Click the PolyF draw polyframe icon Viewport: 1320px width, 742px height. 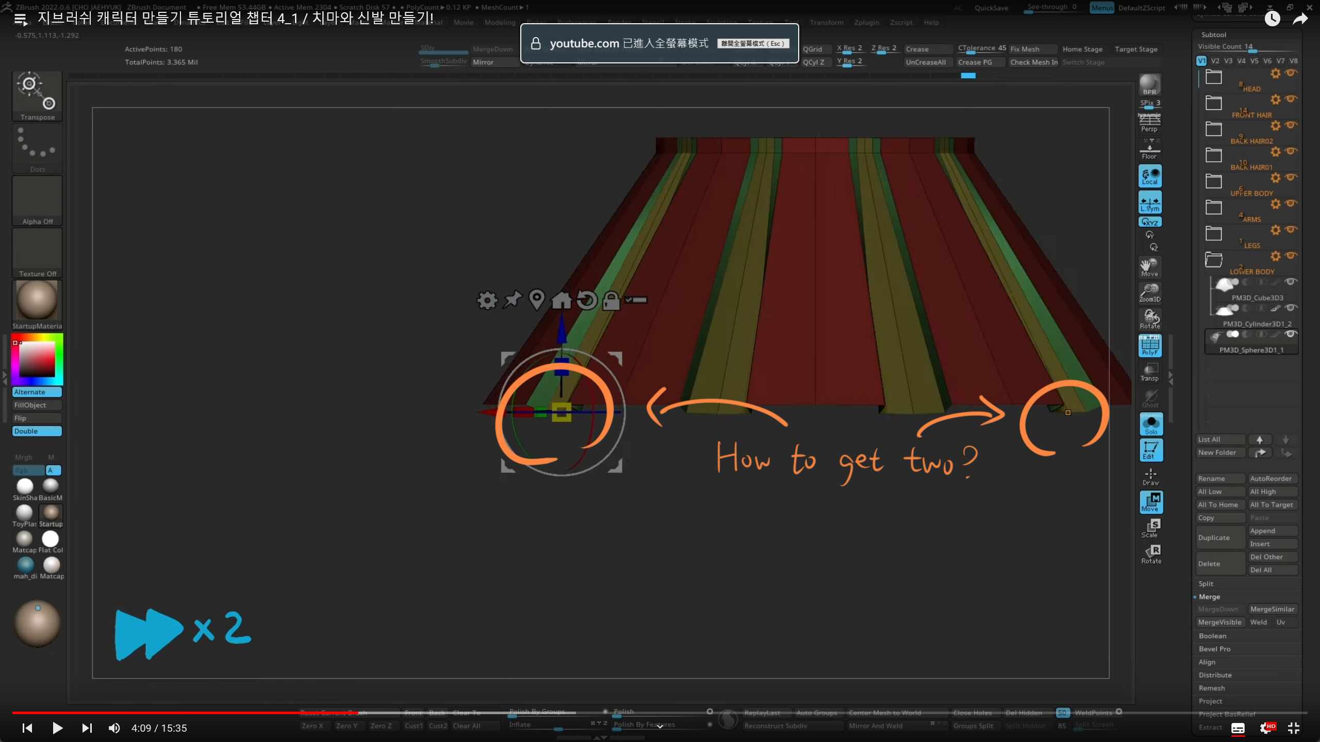1150,345
